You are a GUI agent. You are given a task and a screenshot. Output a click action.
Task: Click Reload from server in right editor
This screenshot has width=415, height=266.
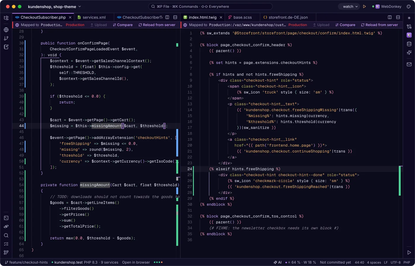[x=379, y=25]
